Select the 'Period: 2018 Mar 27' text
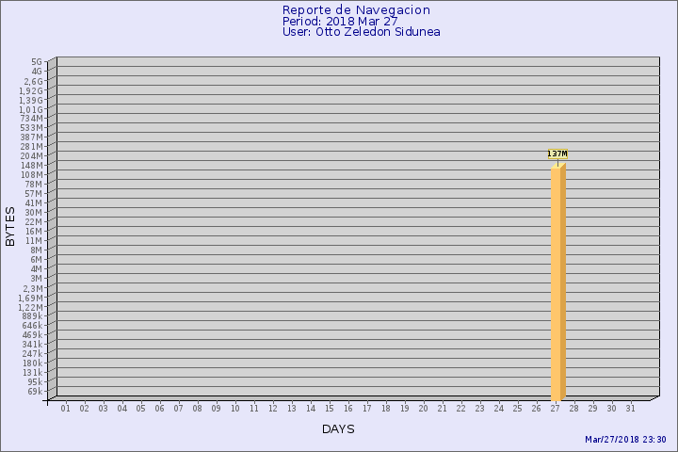The width and height of the screenshot is (678, 452). tap(340, 21)
